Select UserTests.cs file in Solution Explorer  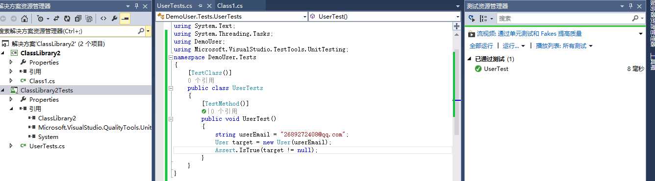(x=47, y=146)
